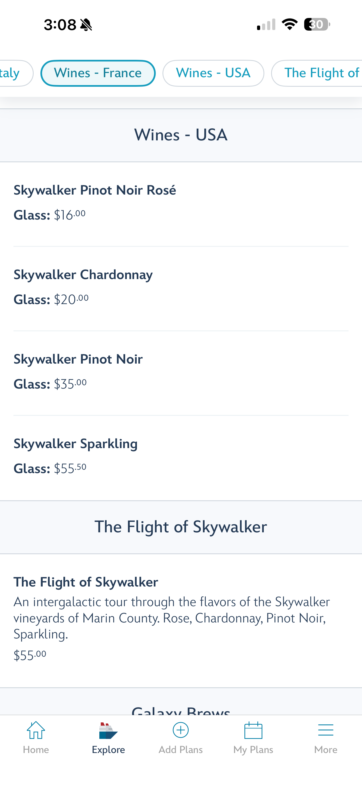Tap the Galaxy Brews section heading
The image size is (362, 785).
(x=181, y=709)
